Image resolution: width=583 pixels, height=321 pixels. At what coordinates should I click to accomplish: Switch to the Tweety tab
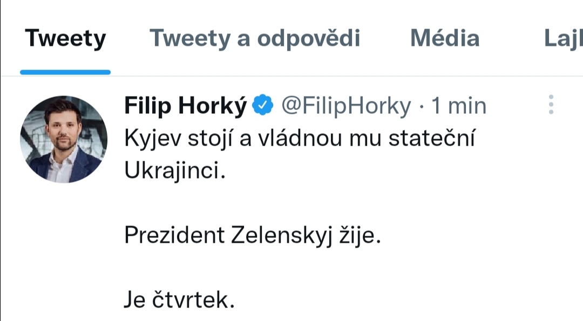65,39
